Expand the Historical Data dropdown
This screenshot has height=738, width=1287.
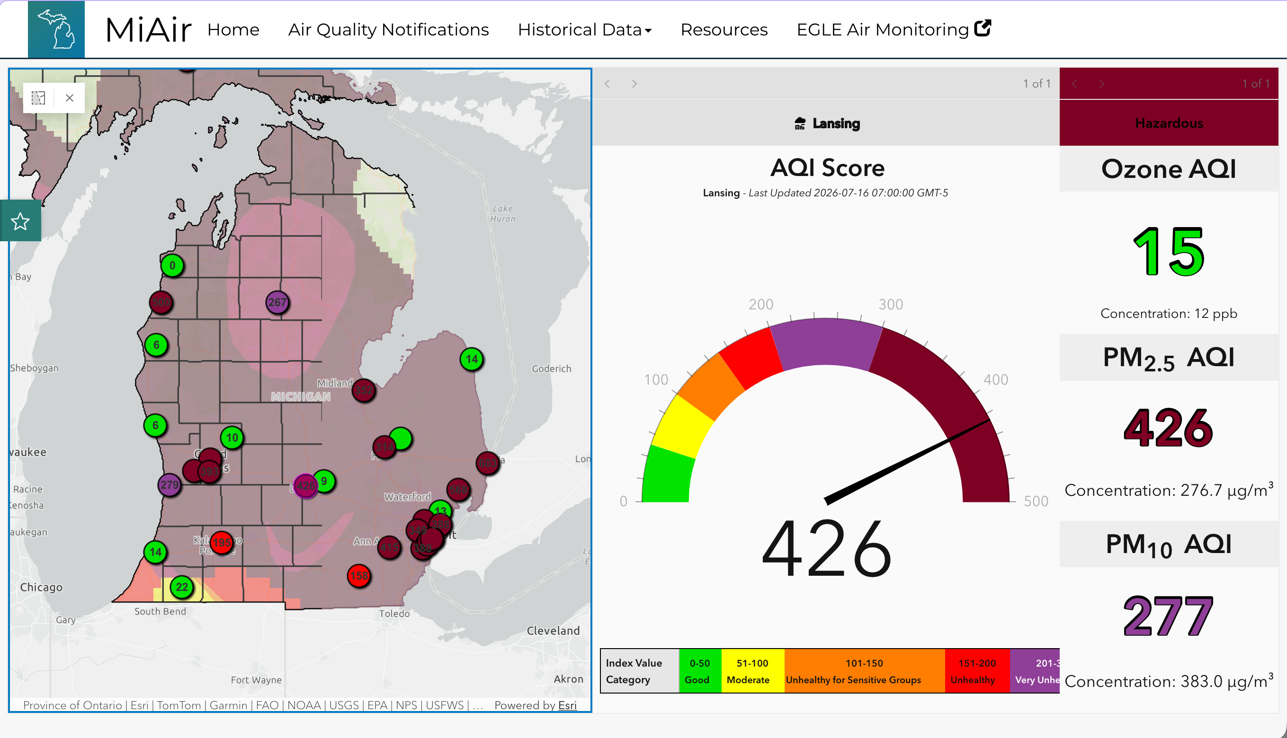tap(585, 30)
